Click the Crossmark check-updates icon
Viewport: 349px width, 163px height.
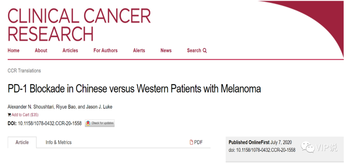tap(88, 123)
